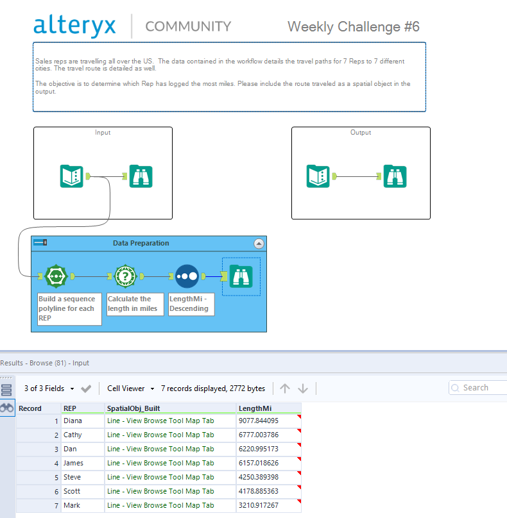The height and width of the screenshot is (518, 507).
Task: Click the Sort tool output anchor
Action: (x=203, y=276)
